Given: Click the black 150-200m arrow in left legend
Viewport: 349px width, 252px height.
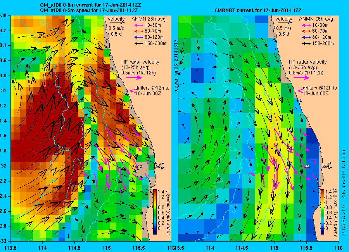Looking at the screenshot, I should (139, 43).
